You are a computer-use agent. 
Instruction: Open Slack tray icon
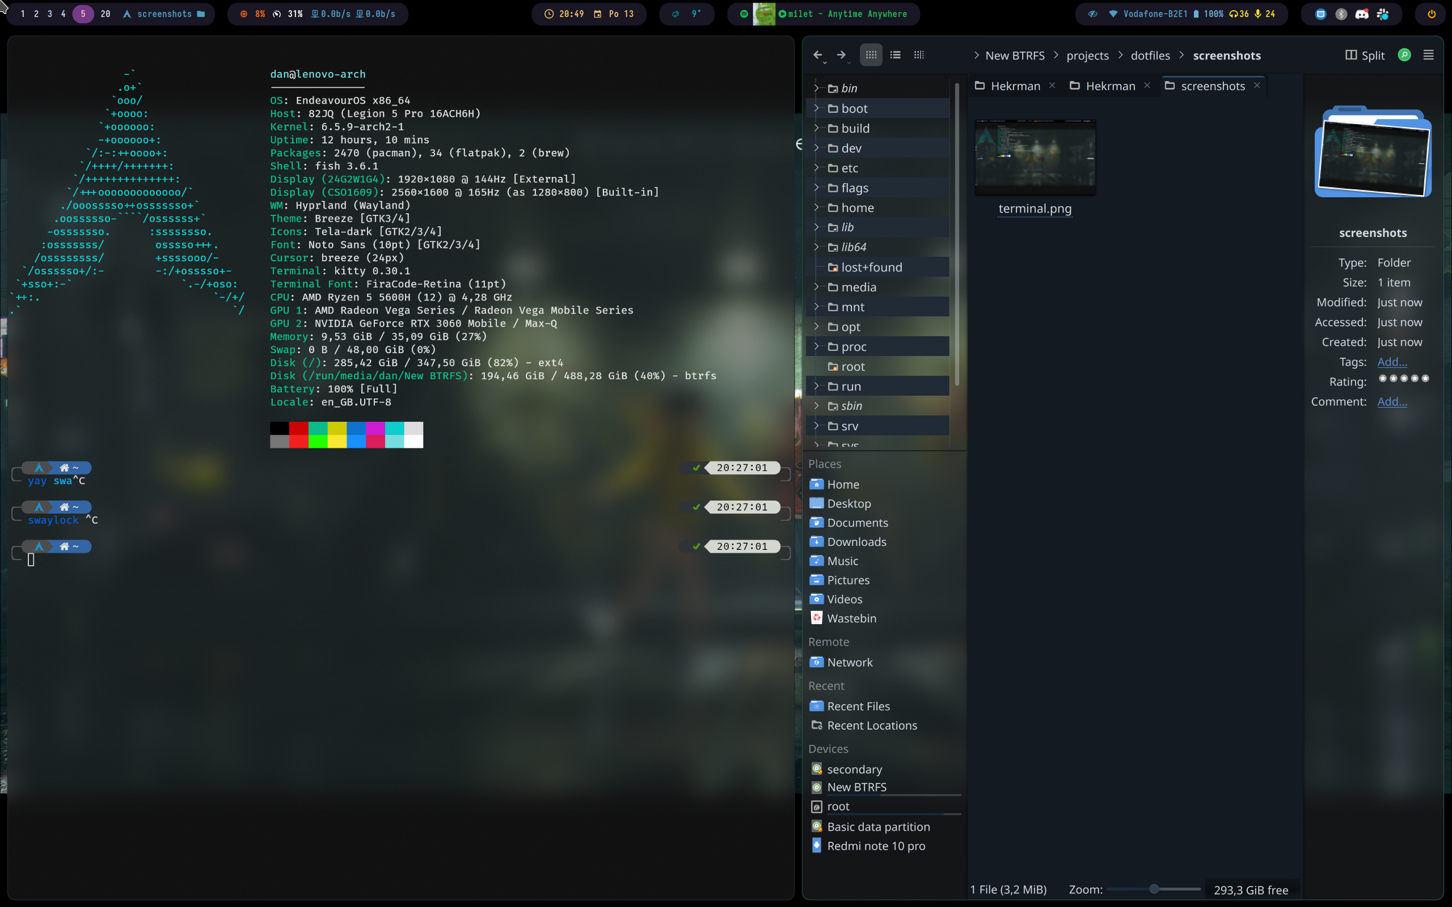click(1382, 14)
